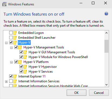
Task: Click the scroll down arrow of the feature list
Action: tap(107, 85)
